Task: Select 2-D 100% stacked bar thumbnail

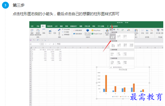Action: [125, 54]
